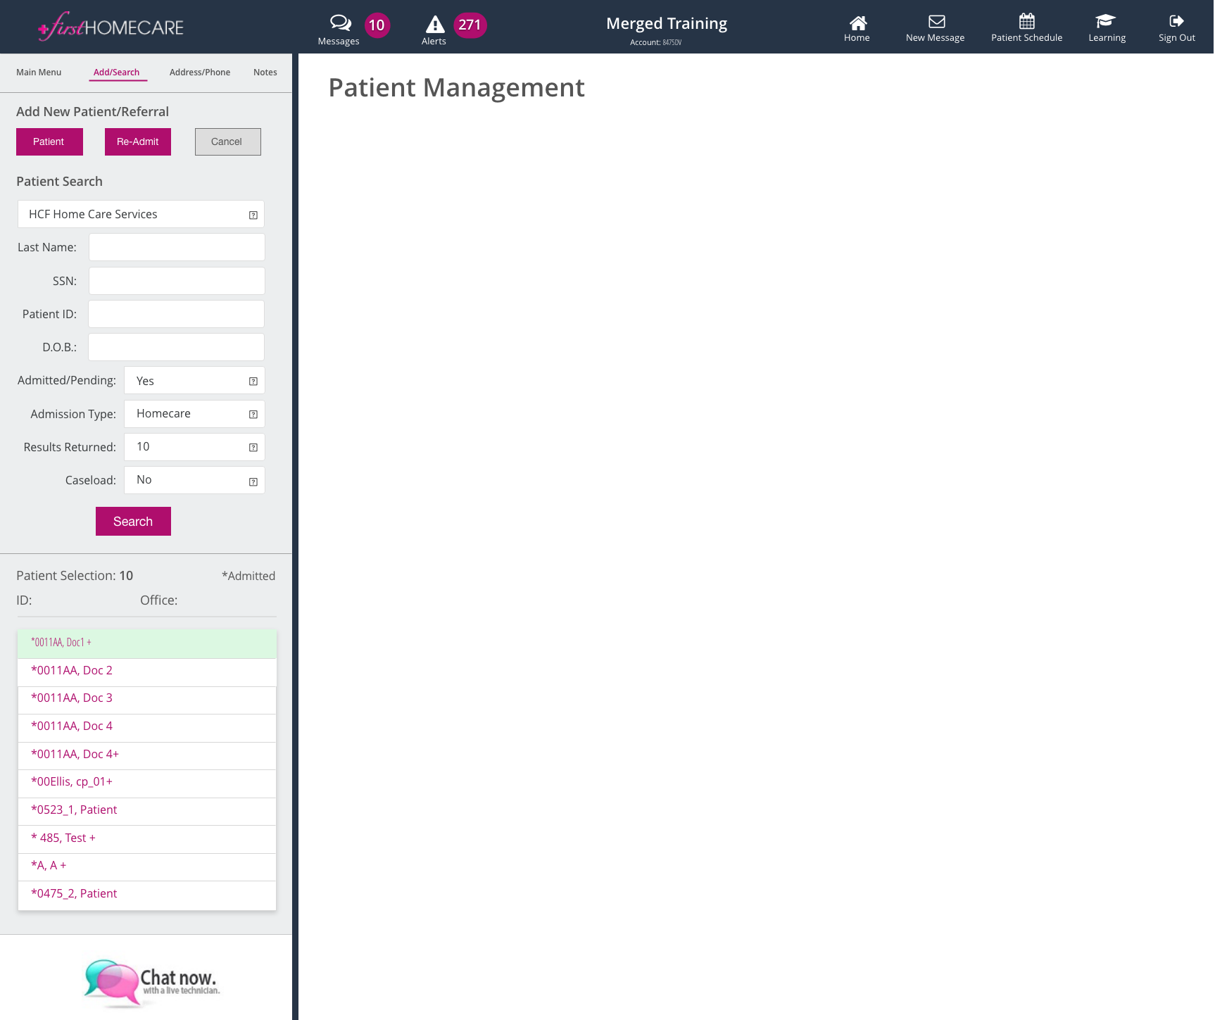
Task: Select patient *0011AA, Doc 4+
Action: pyautogui.click(x=147, y=756)
